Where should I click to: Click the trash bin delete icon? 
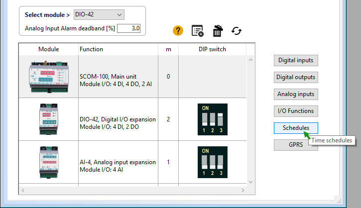coord(217,31)
